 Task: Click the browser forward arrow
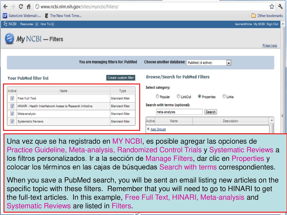click(x=13, y=7)
